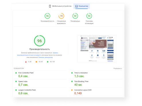Click the website screenshot thumbnail
142x106 pixels.
[97, 49]
